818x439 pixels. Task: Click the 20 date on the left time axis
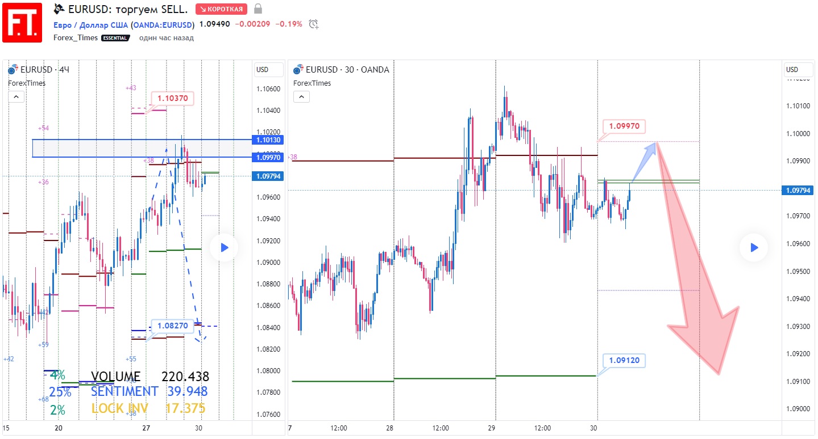[58, 429]
